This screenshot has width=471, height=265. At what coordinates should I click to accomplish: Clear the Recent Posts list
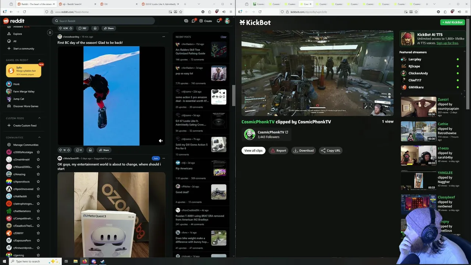(x=223, y=37)
